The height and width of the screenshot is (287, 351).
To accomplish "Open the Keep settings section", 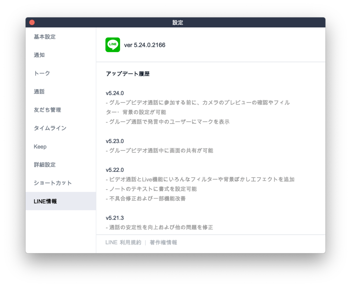I will point(61,146).
